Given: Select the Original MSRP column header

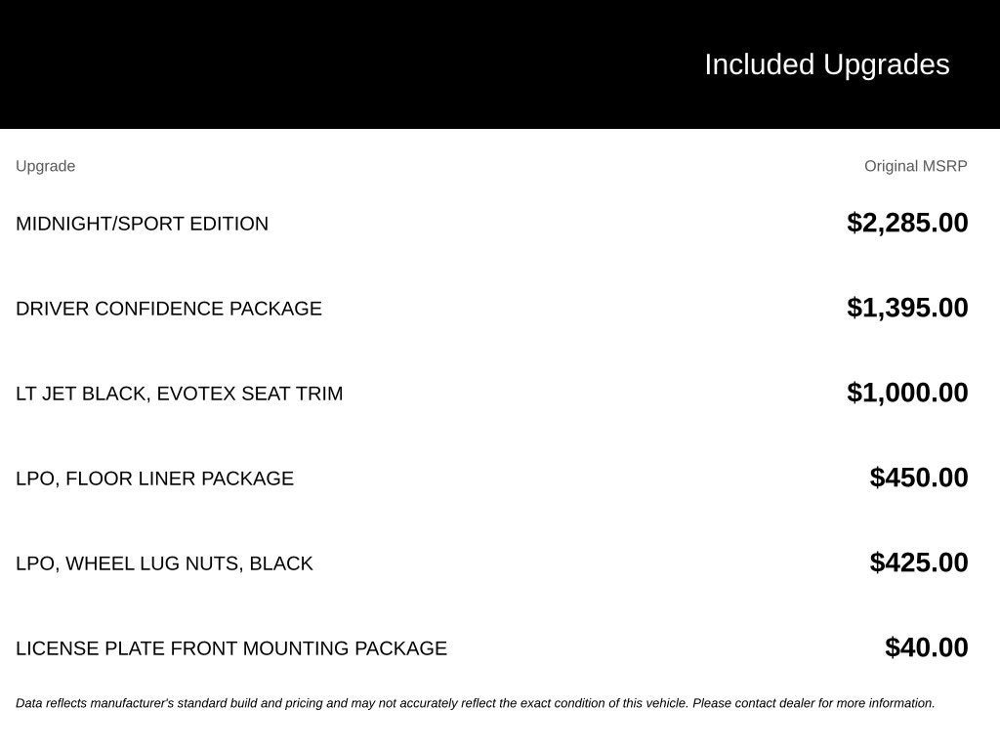Looking at the screenshot, I should [915, 166].
